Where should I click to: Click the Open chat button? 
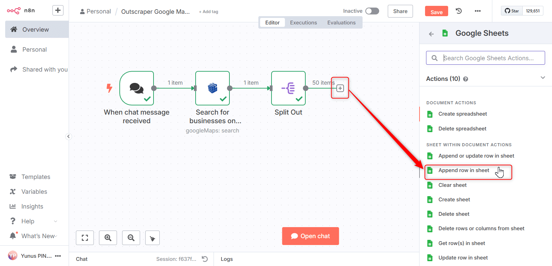point(310,236)
